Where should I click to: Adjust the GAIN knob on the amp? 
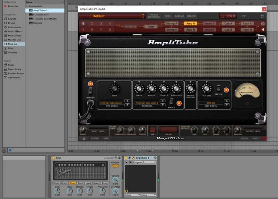pyautogui.click(x=115, y=88)
